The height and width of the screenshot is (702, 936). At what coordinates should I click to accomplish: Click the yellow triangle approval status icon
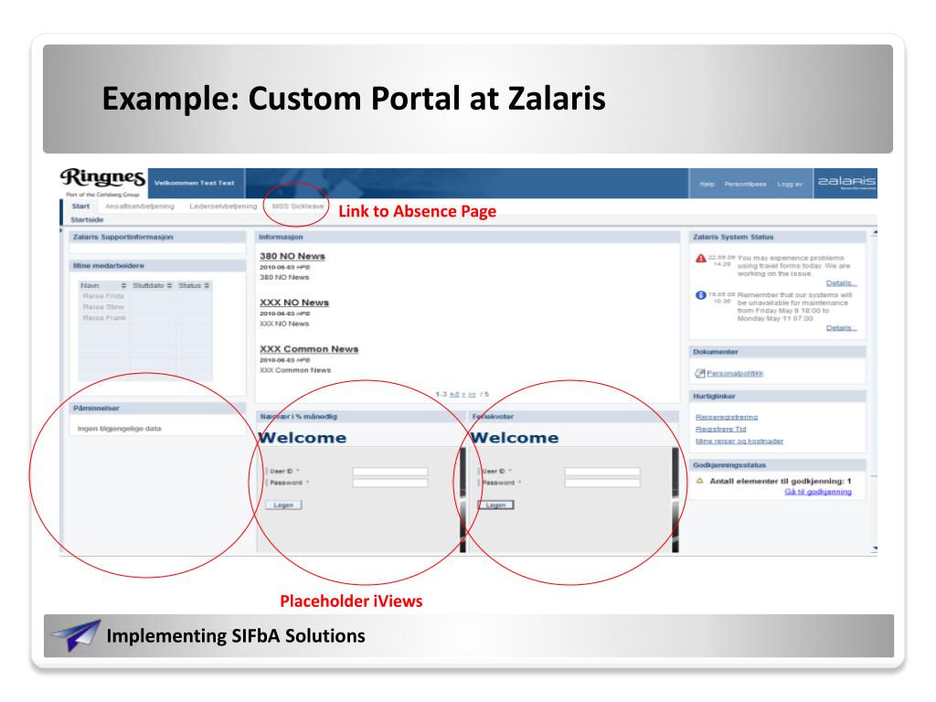(x=700, y=481)
